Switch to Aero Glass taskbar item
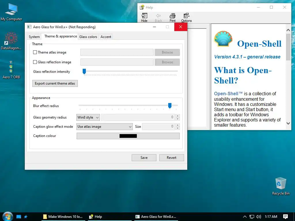Screen dimensions: 295x221 pyautogui.click(x=156, y=217)
